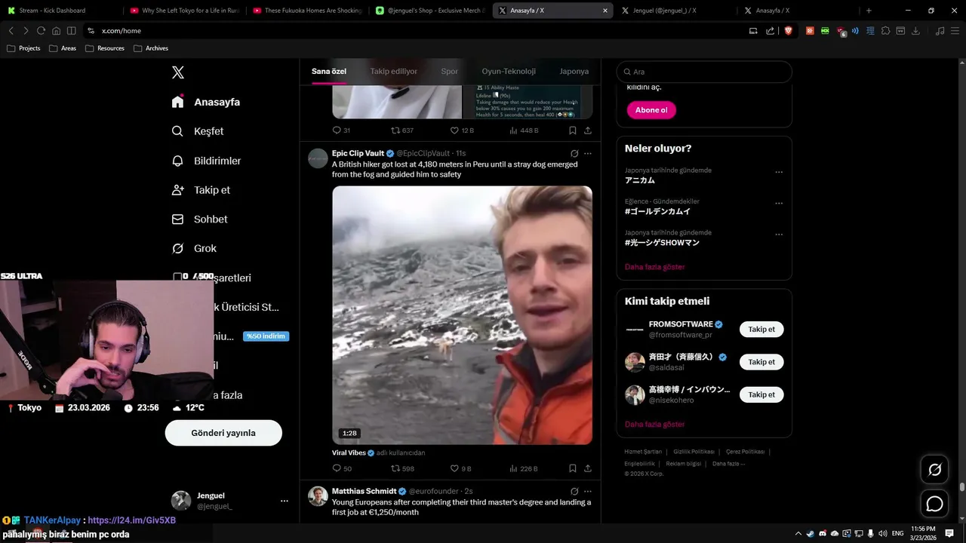Open the #ゴールデンカムイ trending topic

tap(657, 212)
